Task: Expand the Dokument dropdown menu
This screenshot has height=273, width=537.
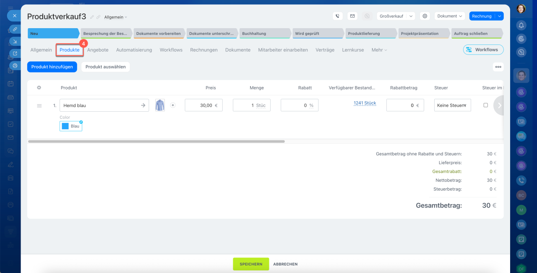Action: (450, 16)
